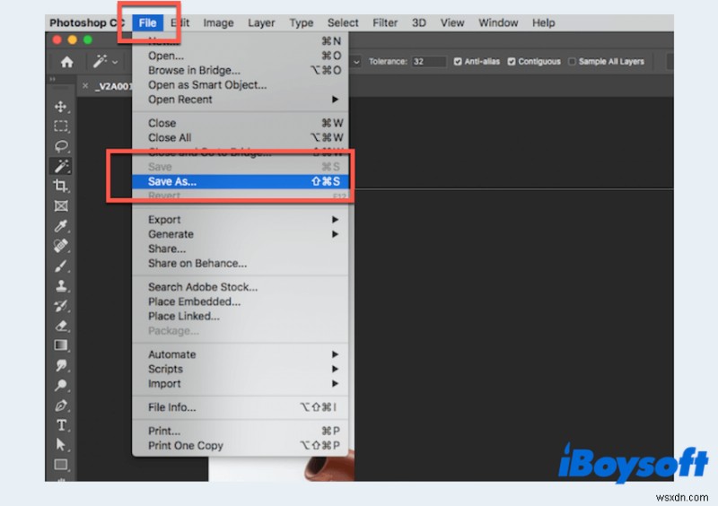Select the Eyedropper tool
Viewport: 718px width, 506px height.
pos(60,226)
